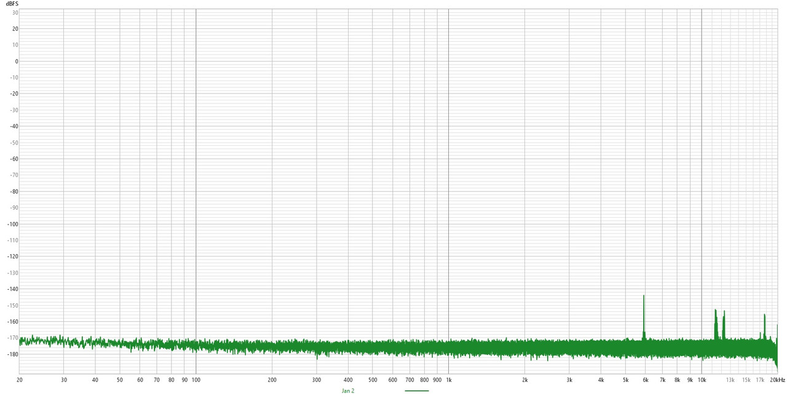Viewport: 787px width, 398px height.
Task: Click the green trace color line in legend
Action: [417, 391]
